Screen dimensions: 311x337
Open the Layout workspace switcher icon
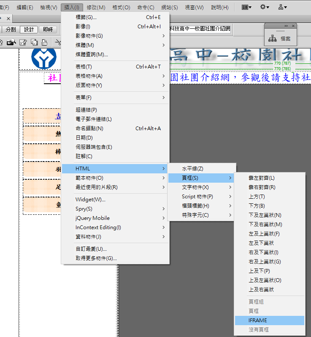[246, 7]
